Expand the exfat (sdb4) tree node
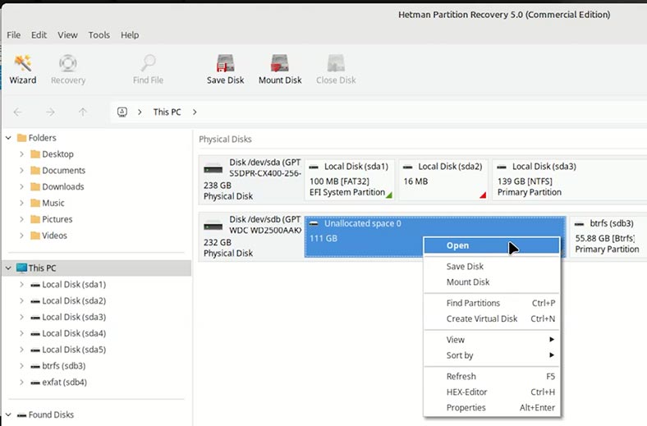 click(x=21, y=382)
